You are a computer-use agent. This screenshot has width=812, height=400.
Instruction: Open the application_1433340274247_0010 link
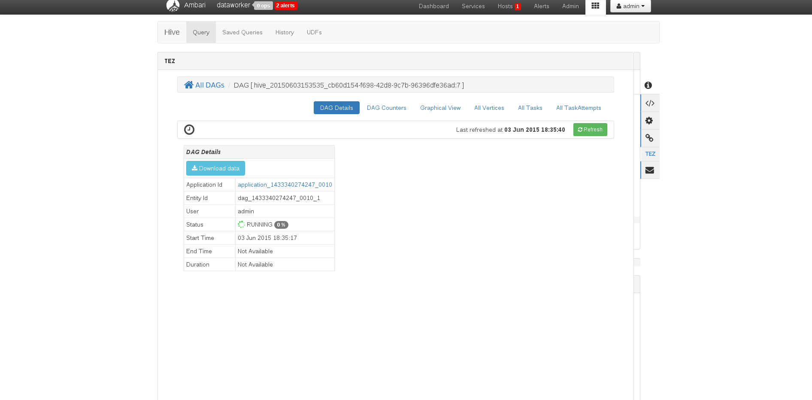285,185
